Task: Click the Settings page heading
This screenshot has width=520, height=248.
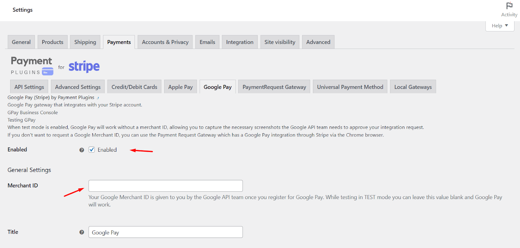Action: click(22, 10)
